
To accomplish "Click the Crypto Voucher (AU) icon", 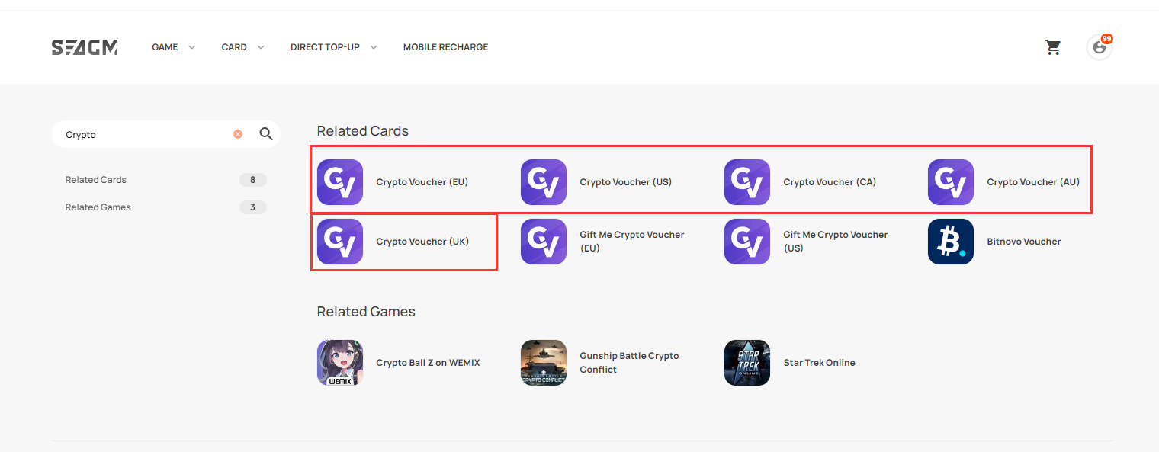I will point(951,182).
